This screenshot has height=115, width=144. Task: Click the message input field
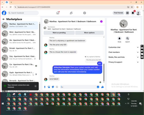pos(78,87)
